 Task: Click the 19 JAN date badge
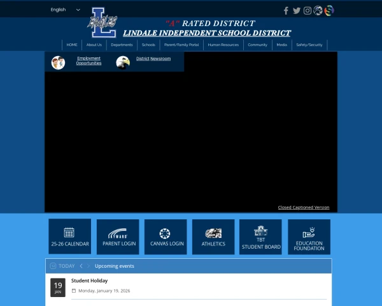(x=58, y=288)
